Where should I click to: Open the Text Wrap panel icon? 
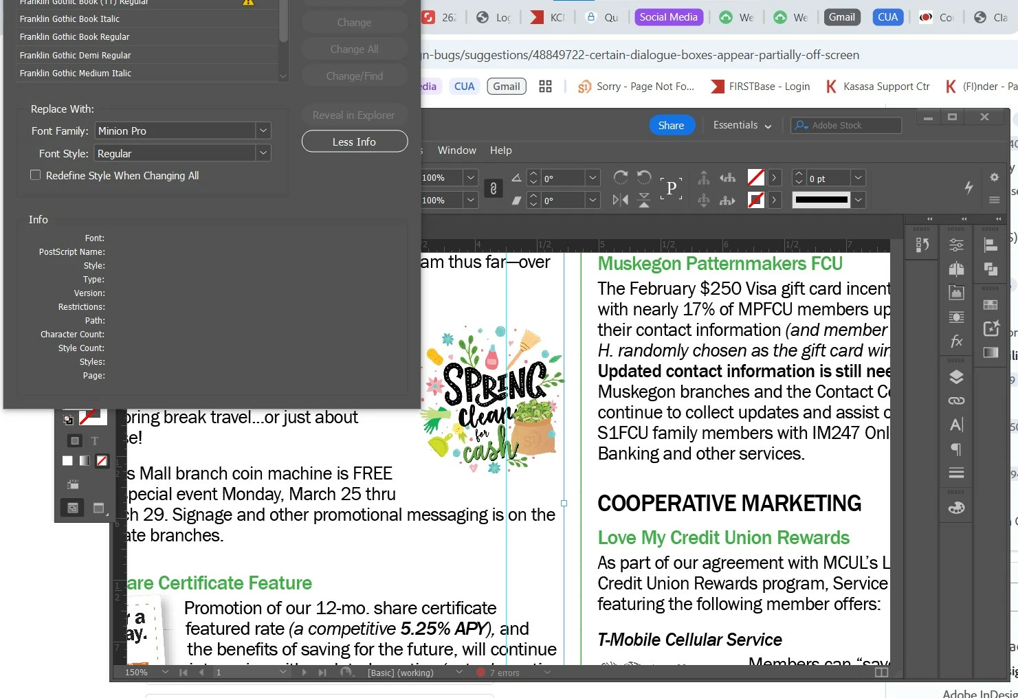(956, 317)
